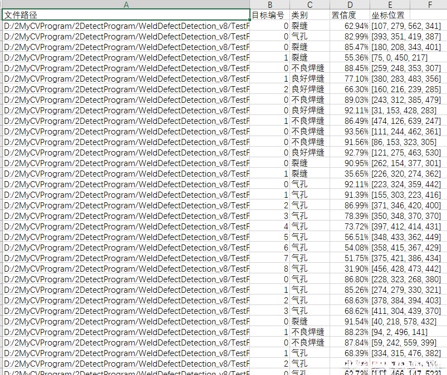
Task: Click coordinates cell [107, 279, 562, 341]
Action: 406,26
